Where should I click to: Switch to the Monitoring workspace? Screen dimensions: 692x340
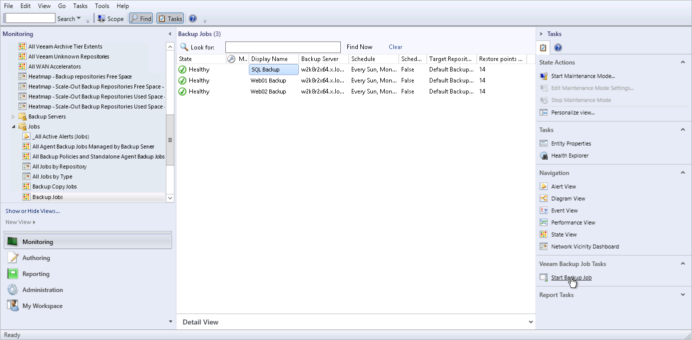pyautogui.click(x=88, y=242)
